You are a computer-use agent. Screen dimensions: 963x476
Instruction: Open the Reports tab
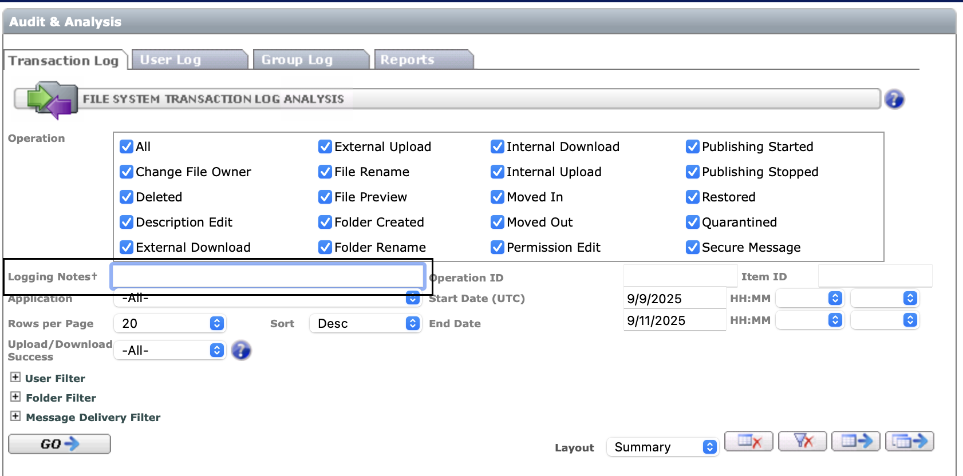coord(423,60)
